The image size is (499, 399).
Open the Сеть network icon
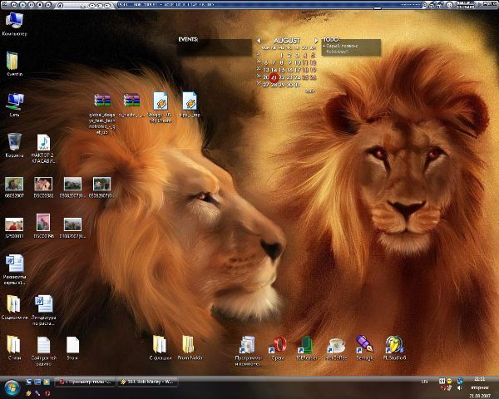click(14, 105)
